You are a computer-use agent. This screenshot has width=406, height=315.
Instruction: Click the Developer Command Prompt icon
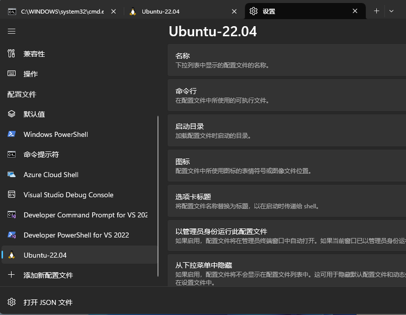point(12,215)
